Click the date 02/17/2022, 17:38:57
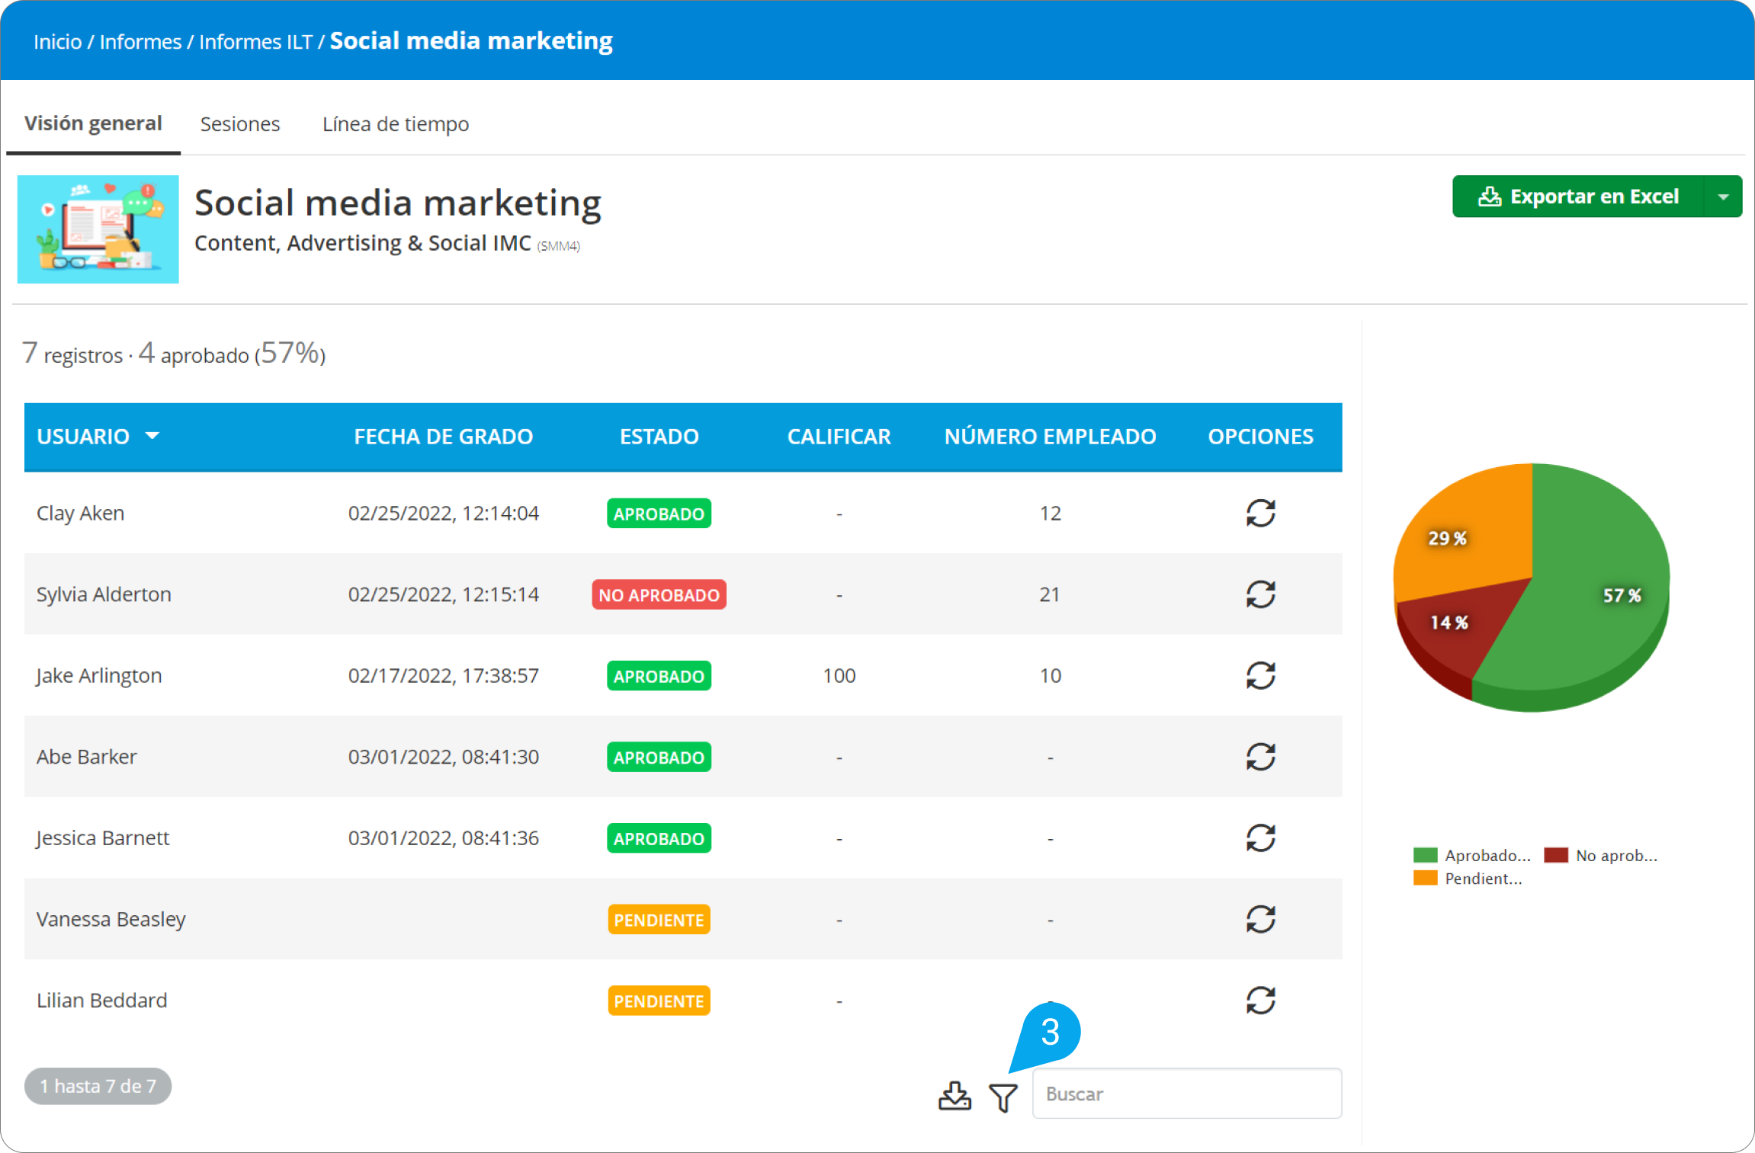The width and height of the screenshot is (1755, 1153). [x=444, y=676]
